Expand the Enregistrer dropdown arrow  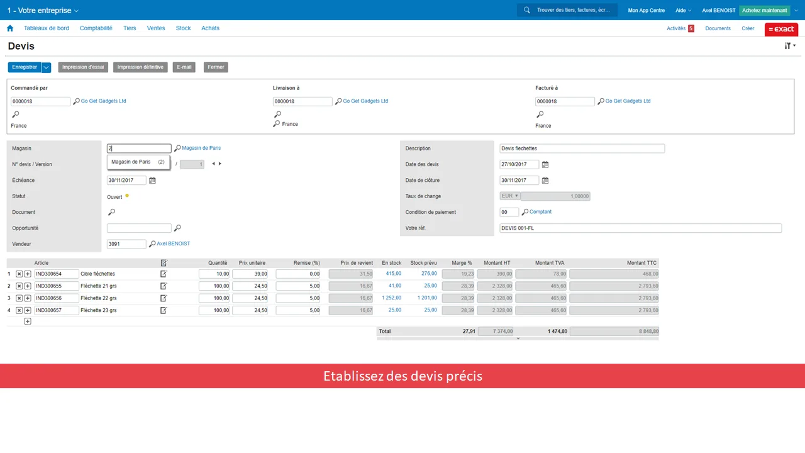pos(46,67)
